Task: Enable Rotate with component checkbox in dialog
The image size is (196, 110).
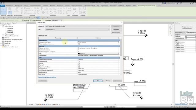Action: point(79,44)
